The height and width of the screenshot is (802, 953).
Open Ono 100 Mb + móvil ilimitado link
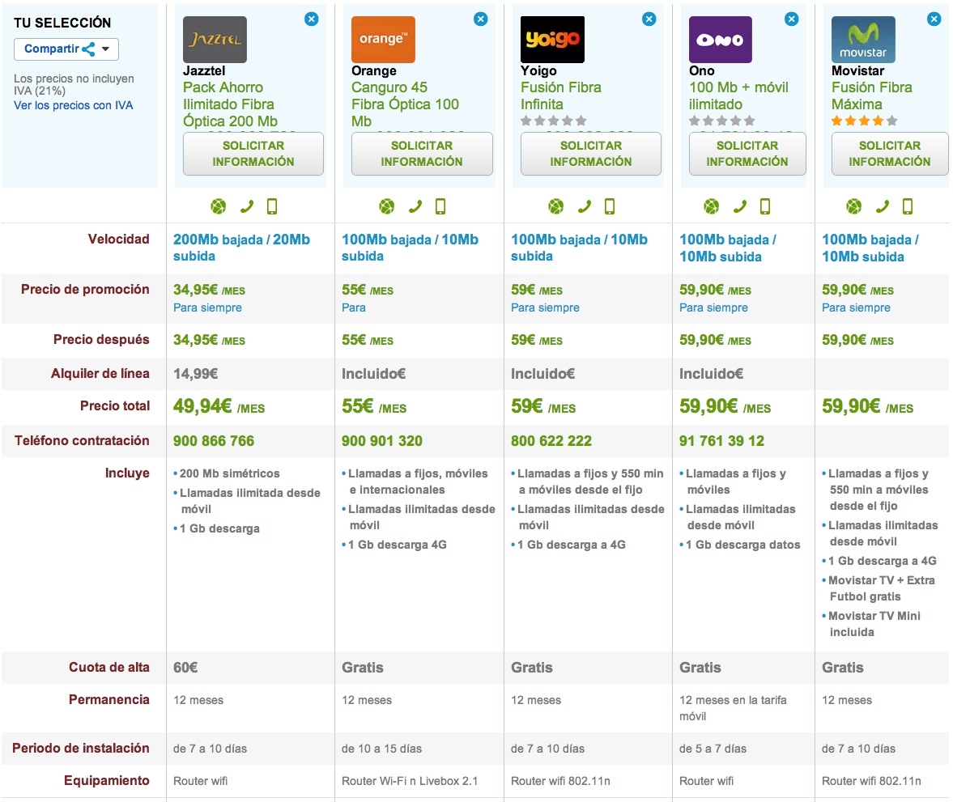738,96
